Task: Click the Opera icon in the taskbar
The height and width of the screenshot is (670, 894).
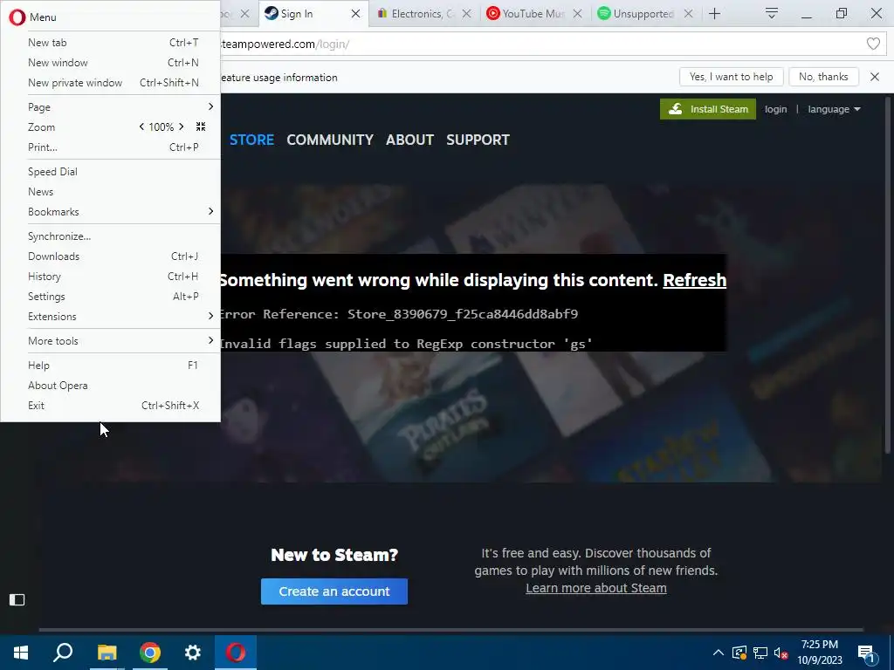Action: pyautogui.click(x=236, y=653)
